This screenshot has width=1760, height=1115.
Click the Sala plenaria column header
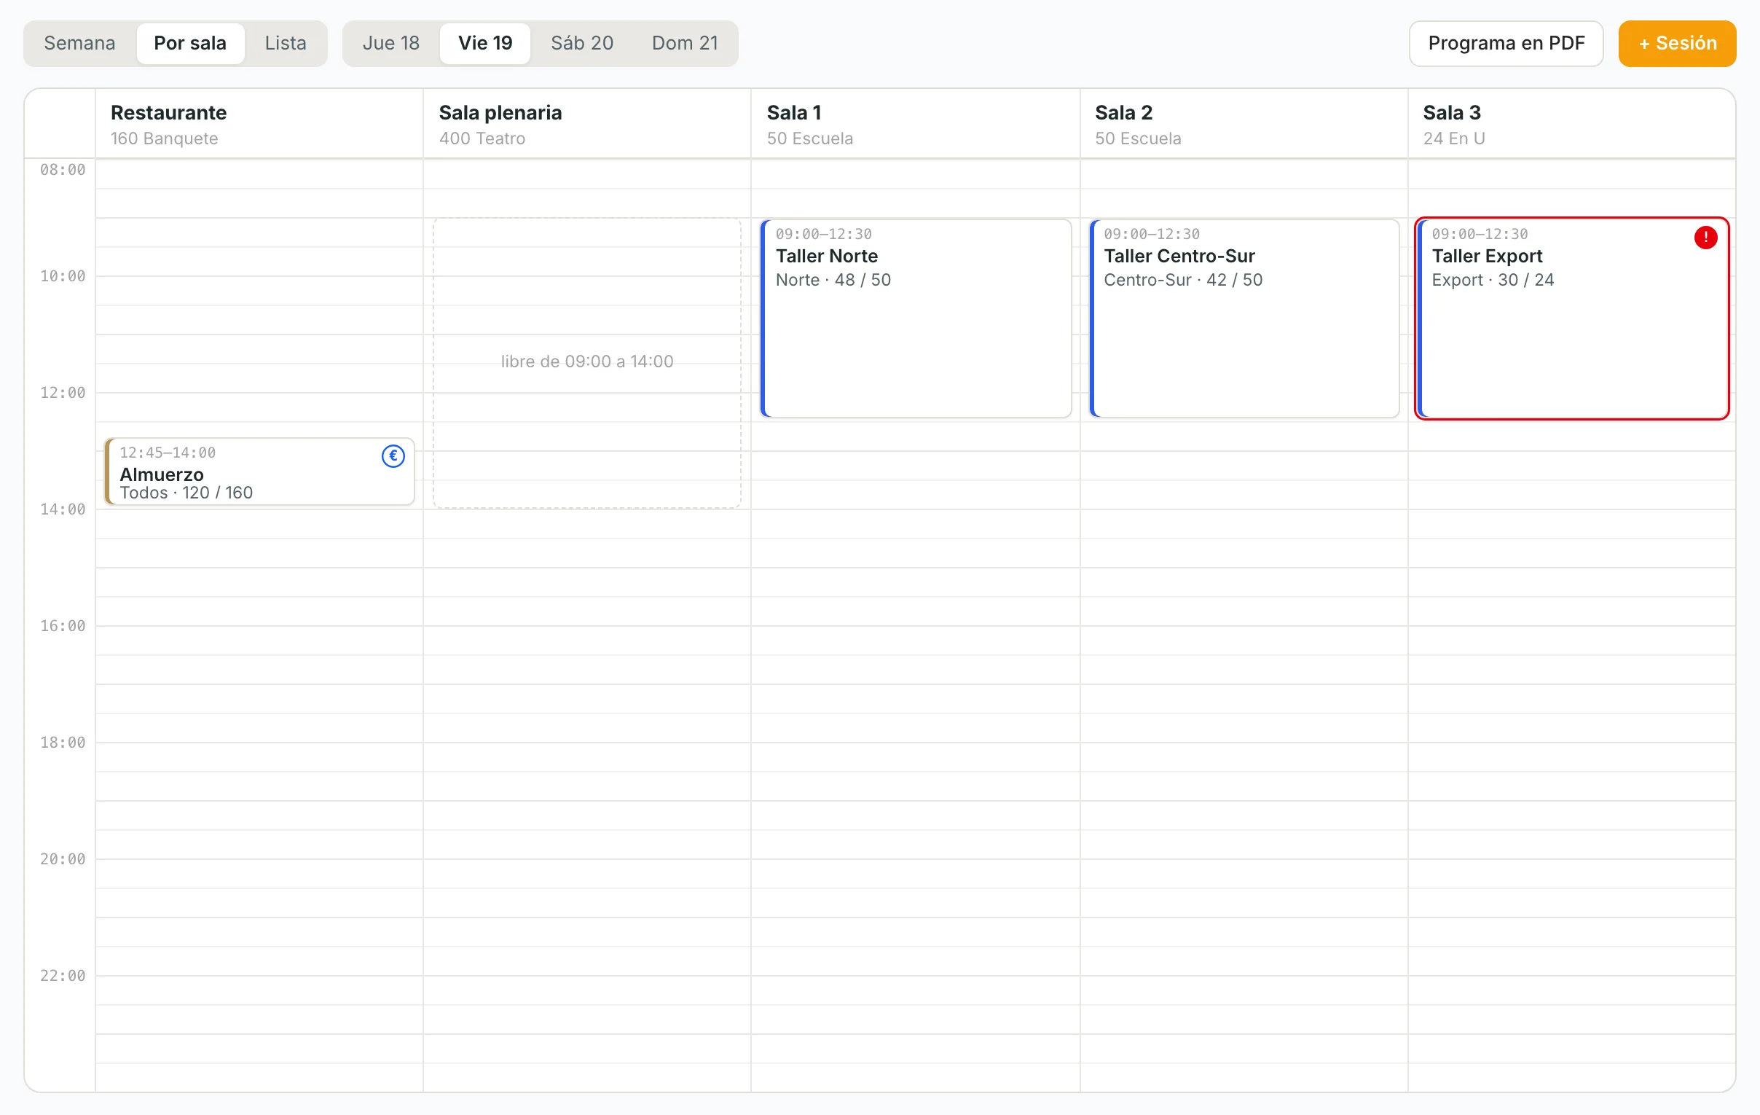(x=587, y=125)
